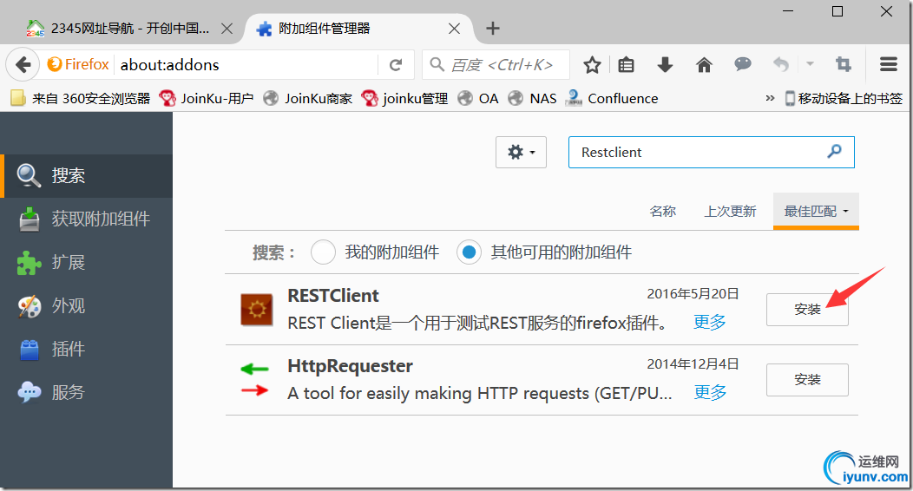913x491 pixels.
Task: Open the JoinKu-用户 bookmark
Action: [x=207, y=98]
